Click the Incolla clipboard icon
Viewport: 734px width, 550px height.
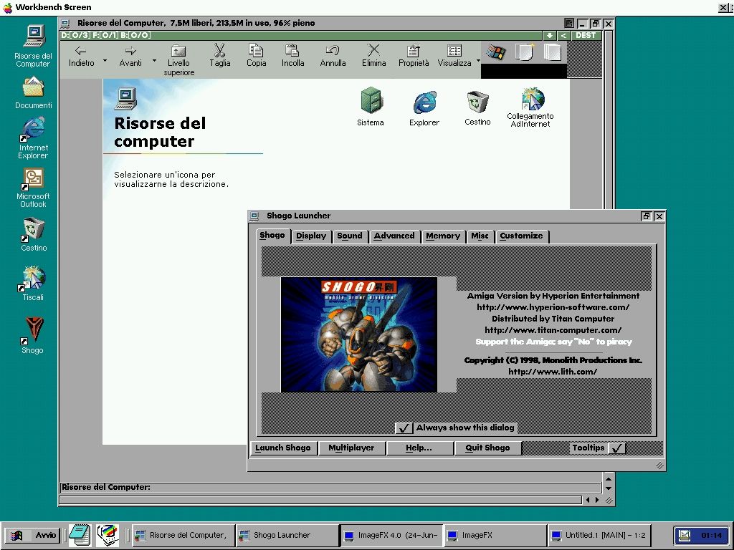tap(292, 50)
